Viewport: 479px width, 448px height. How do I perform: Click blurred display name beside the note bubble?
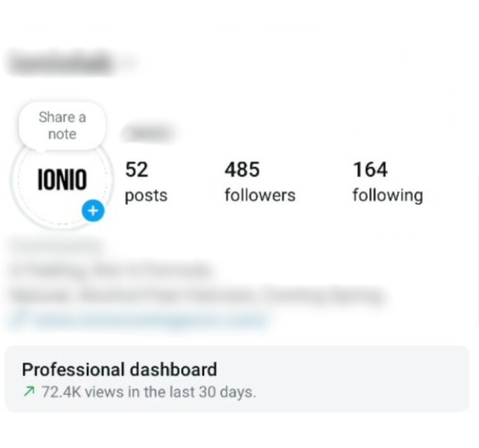tap(149, 133)
